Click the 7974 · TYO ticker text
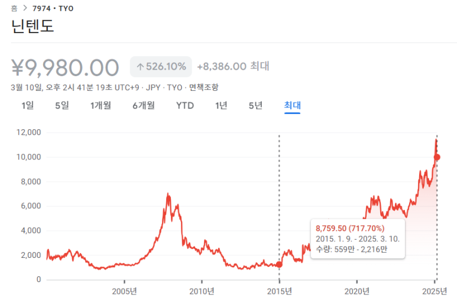 (53, 8)
